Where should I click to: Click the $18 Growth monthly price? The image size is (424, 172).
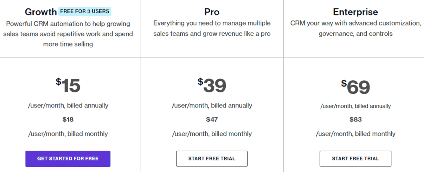68,119
